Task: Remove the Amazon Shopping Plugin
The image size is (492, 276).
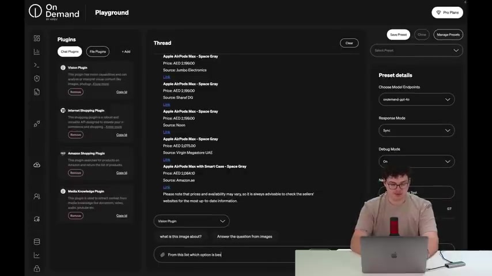Action: (x=75, y=173)
